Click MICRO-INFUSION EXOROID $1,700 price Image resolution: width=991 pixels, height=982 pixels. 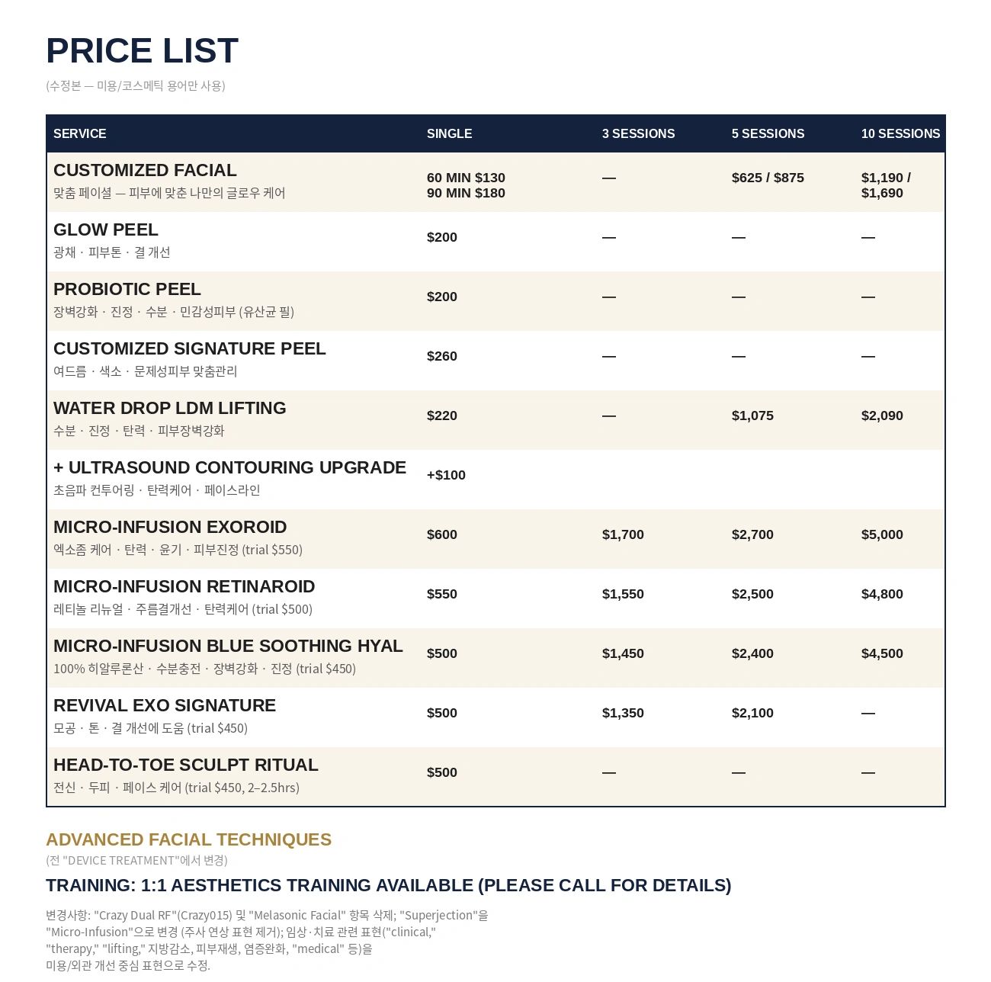623,534
